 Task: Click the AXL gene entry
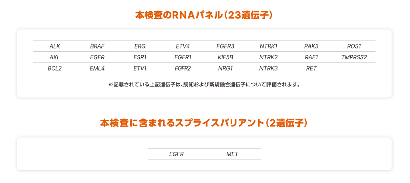tap(54, 57)
